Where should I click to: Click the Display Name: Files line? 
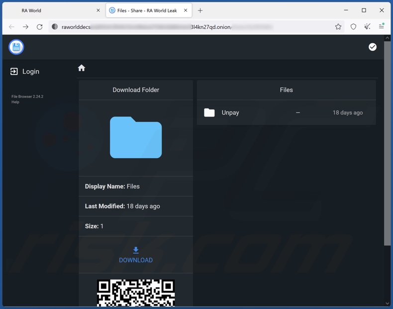(112, 187)
